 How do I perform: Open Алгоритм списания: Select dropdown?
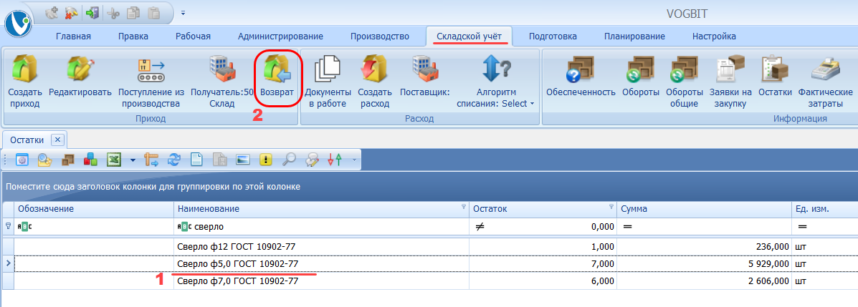pyautogui.click(x=496, y=82)
